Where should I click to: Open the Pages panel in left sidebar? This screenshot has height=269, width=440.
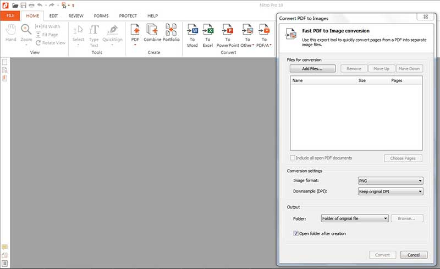point(5,62)
